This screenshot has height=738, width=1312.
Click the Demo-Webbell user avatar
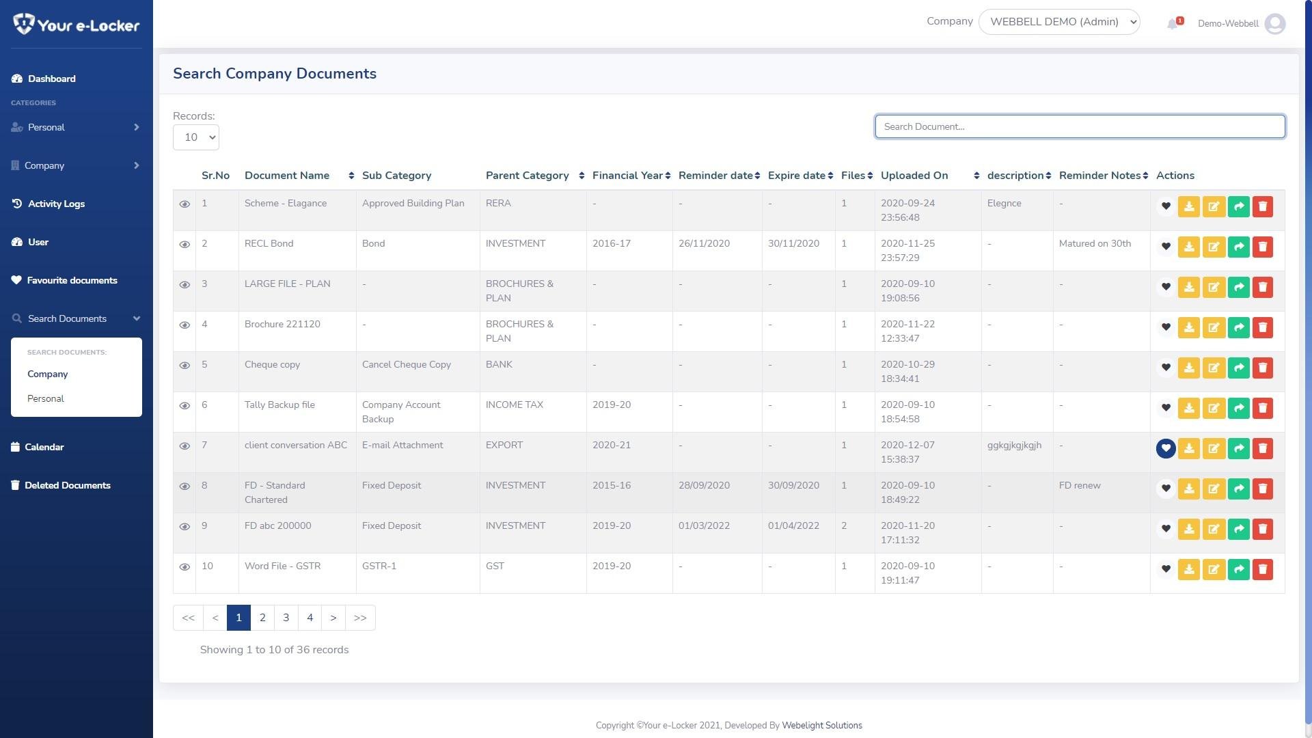(x=1275, y=24)
